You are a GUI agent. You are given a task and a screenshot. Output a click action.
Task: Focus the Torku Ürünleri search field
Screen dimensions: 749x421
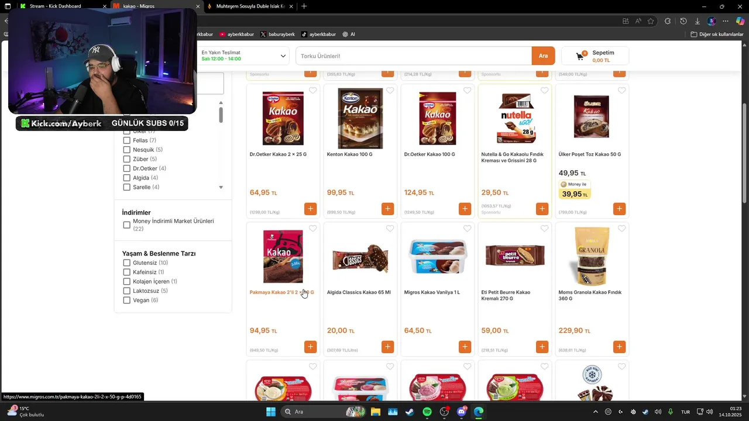[414, 56]
